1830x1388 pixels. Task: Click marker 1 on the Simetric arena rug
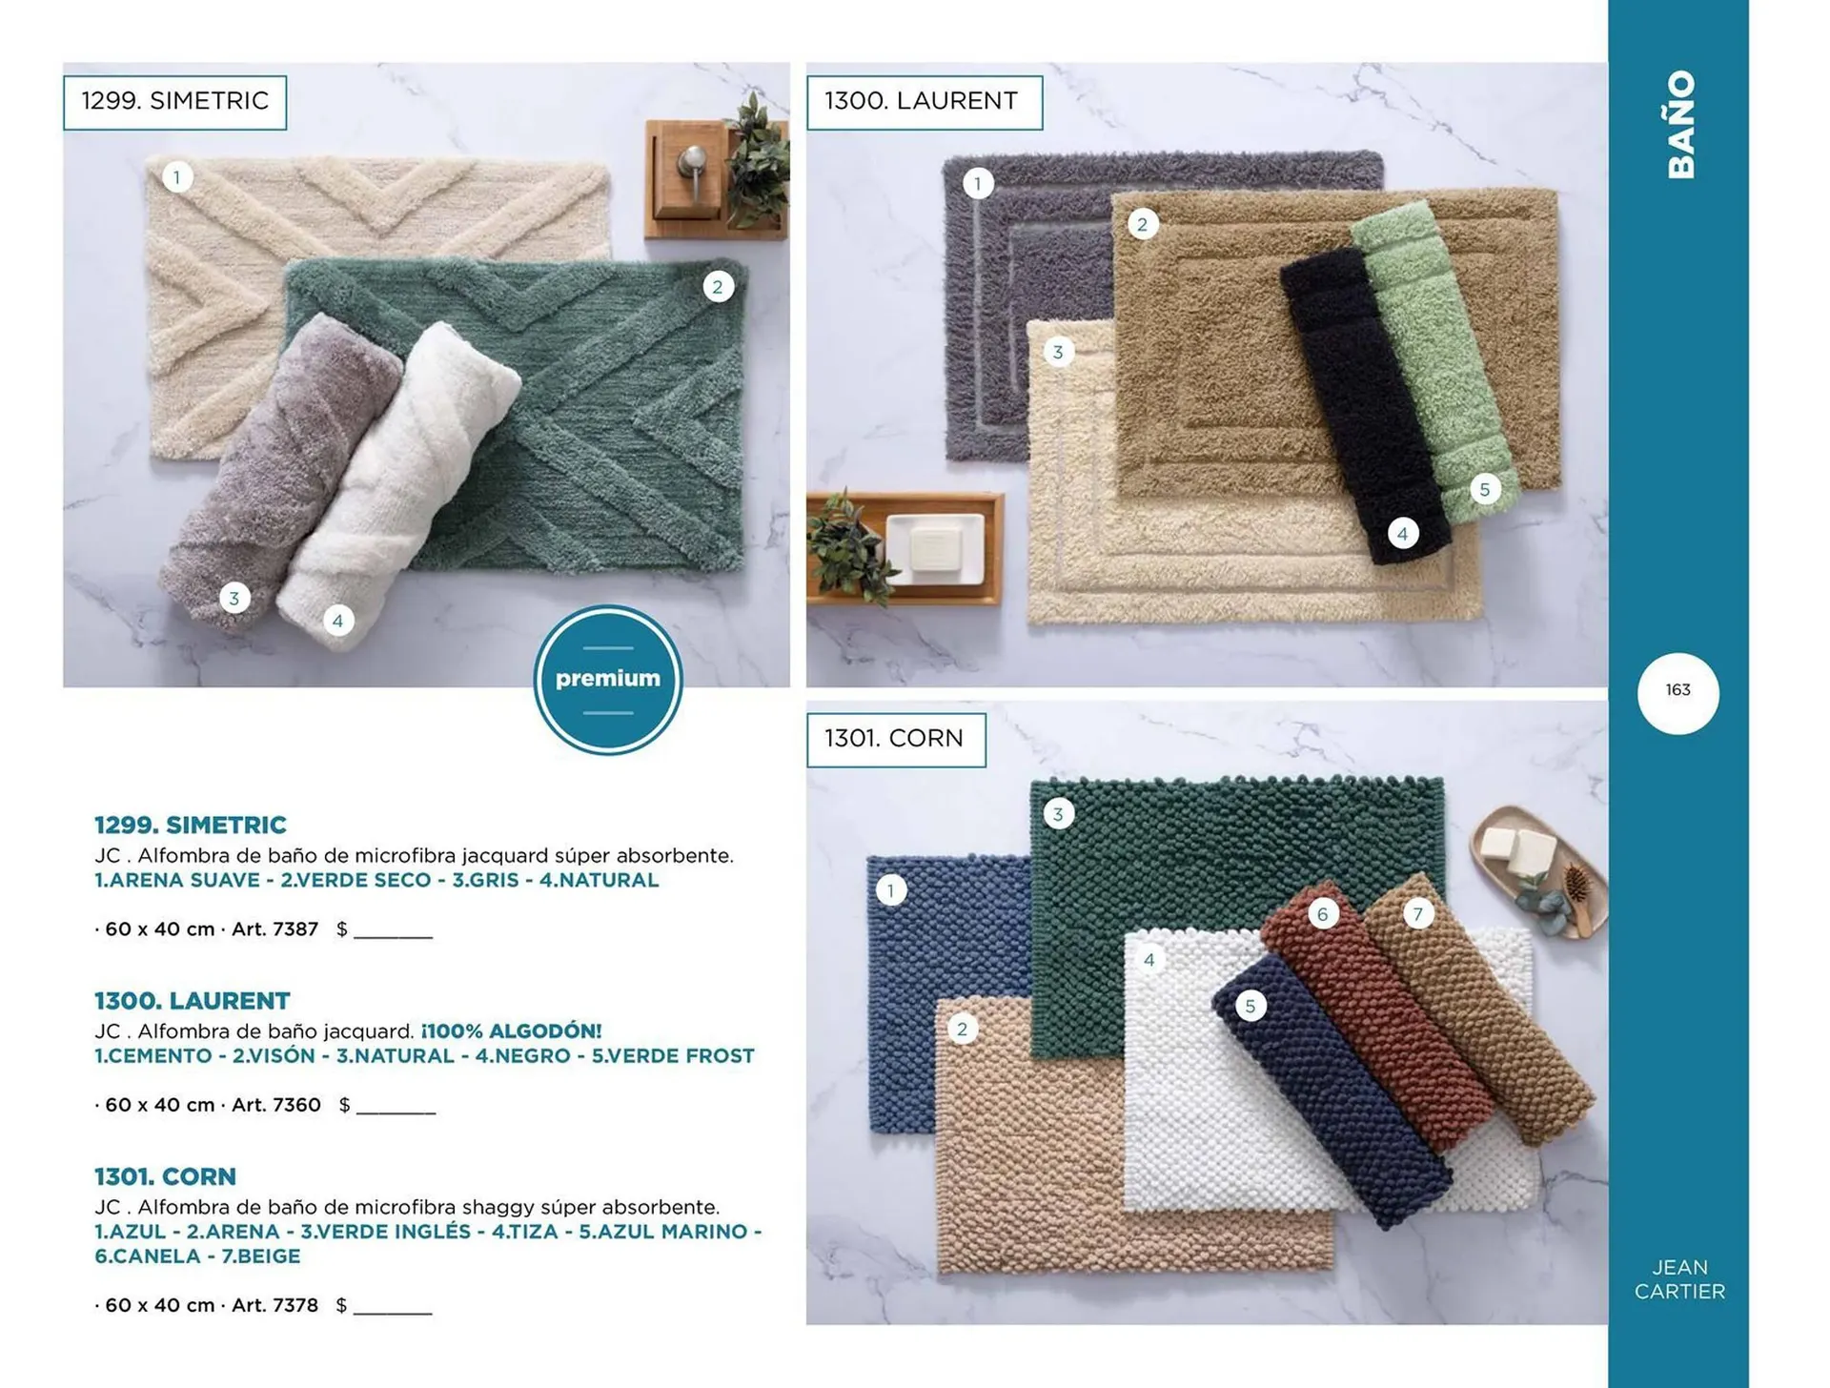pos(176,177)
